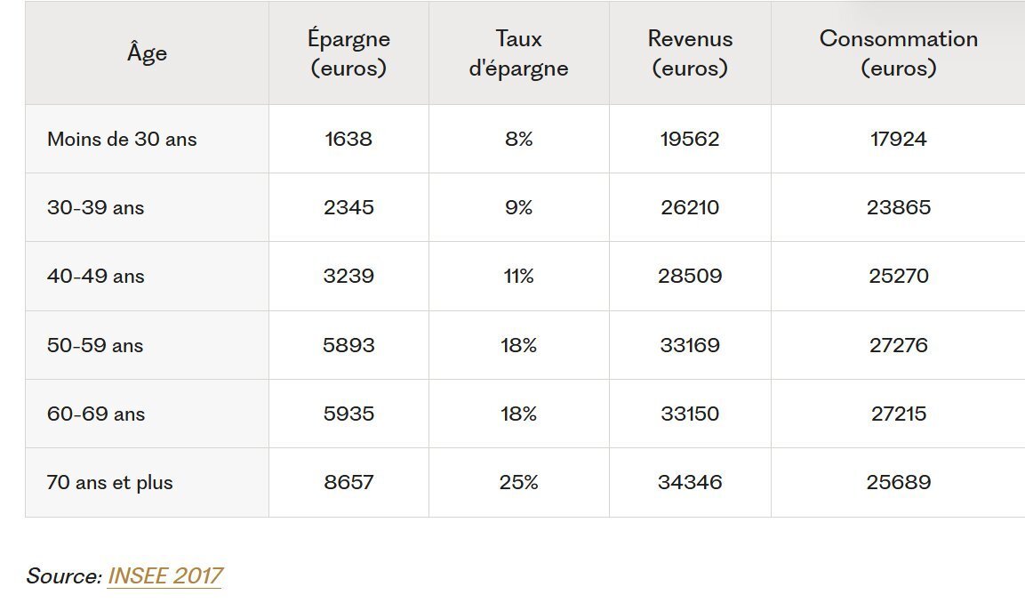Click the 1638 savings value cell
Screen dimensions: 1025x611
(348, 139)
